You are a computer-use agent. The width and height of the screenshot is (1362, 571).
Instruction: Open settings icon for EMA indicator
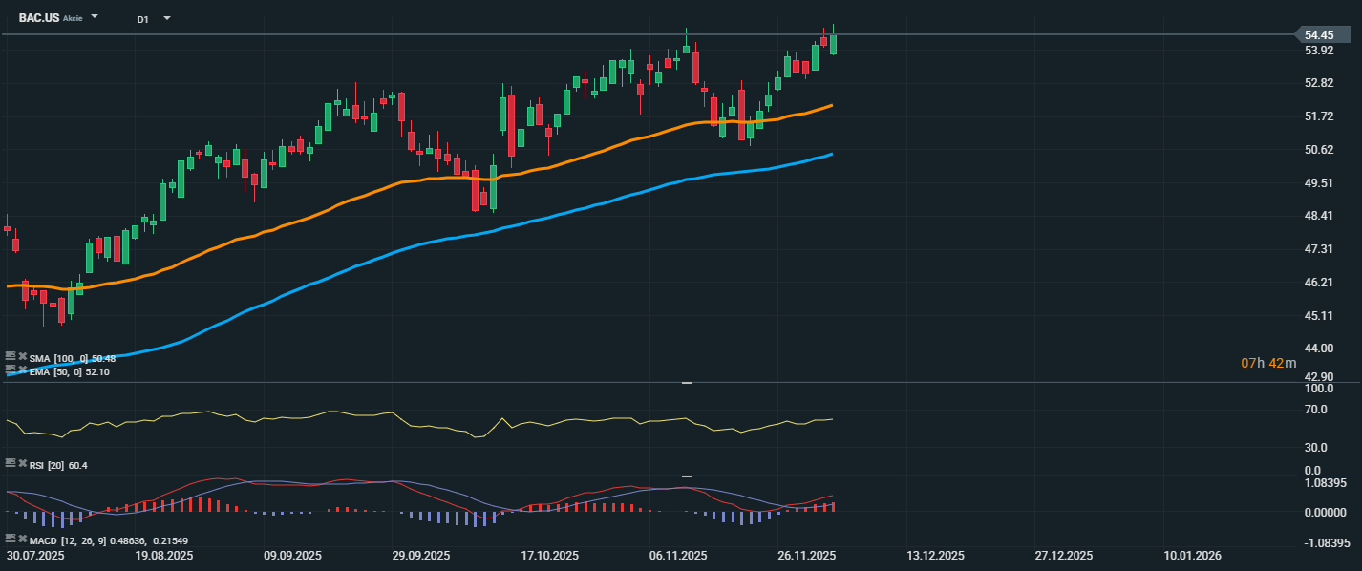point(11,370)
